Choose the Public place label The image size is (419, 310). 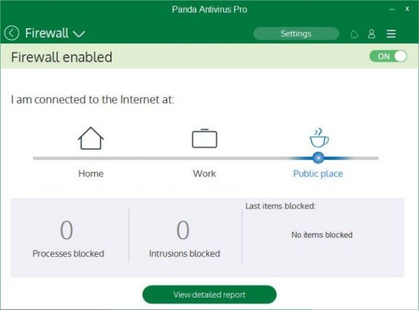(x=318, y=174)
